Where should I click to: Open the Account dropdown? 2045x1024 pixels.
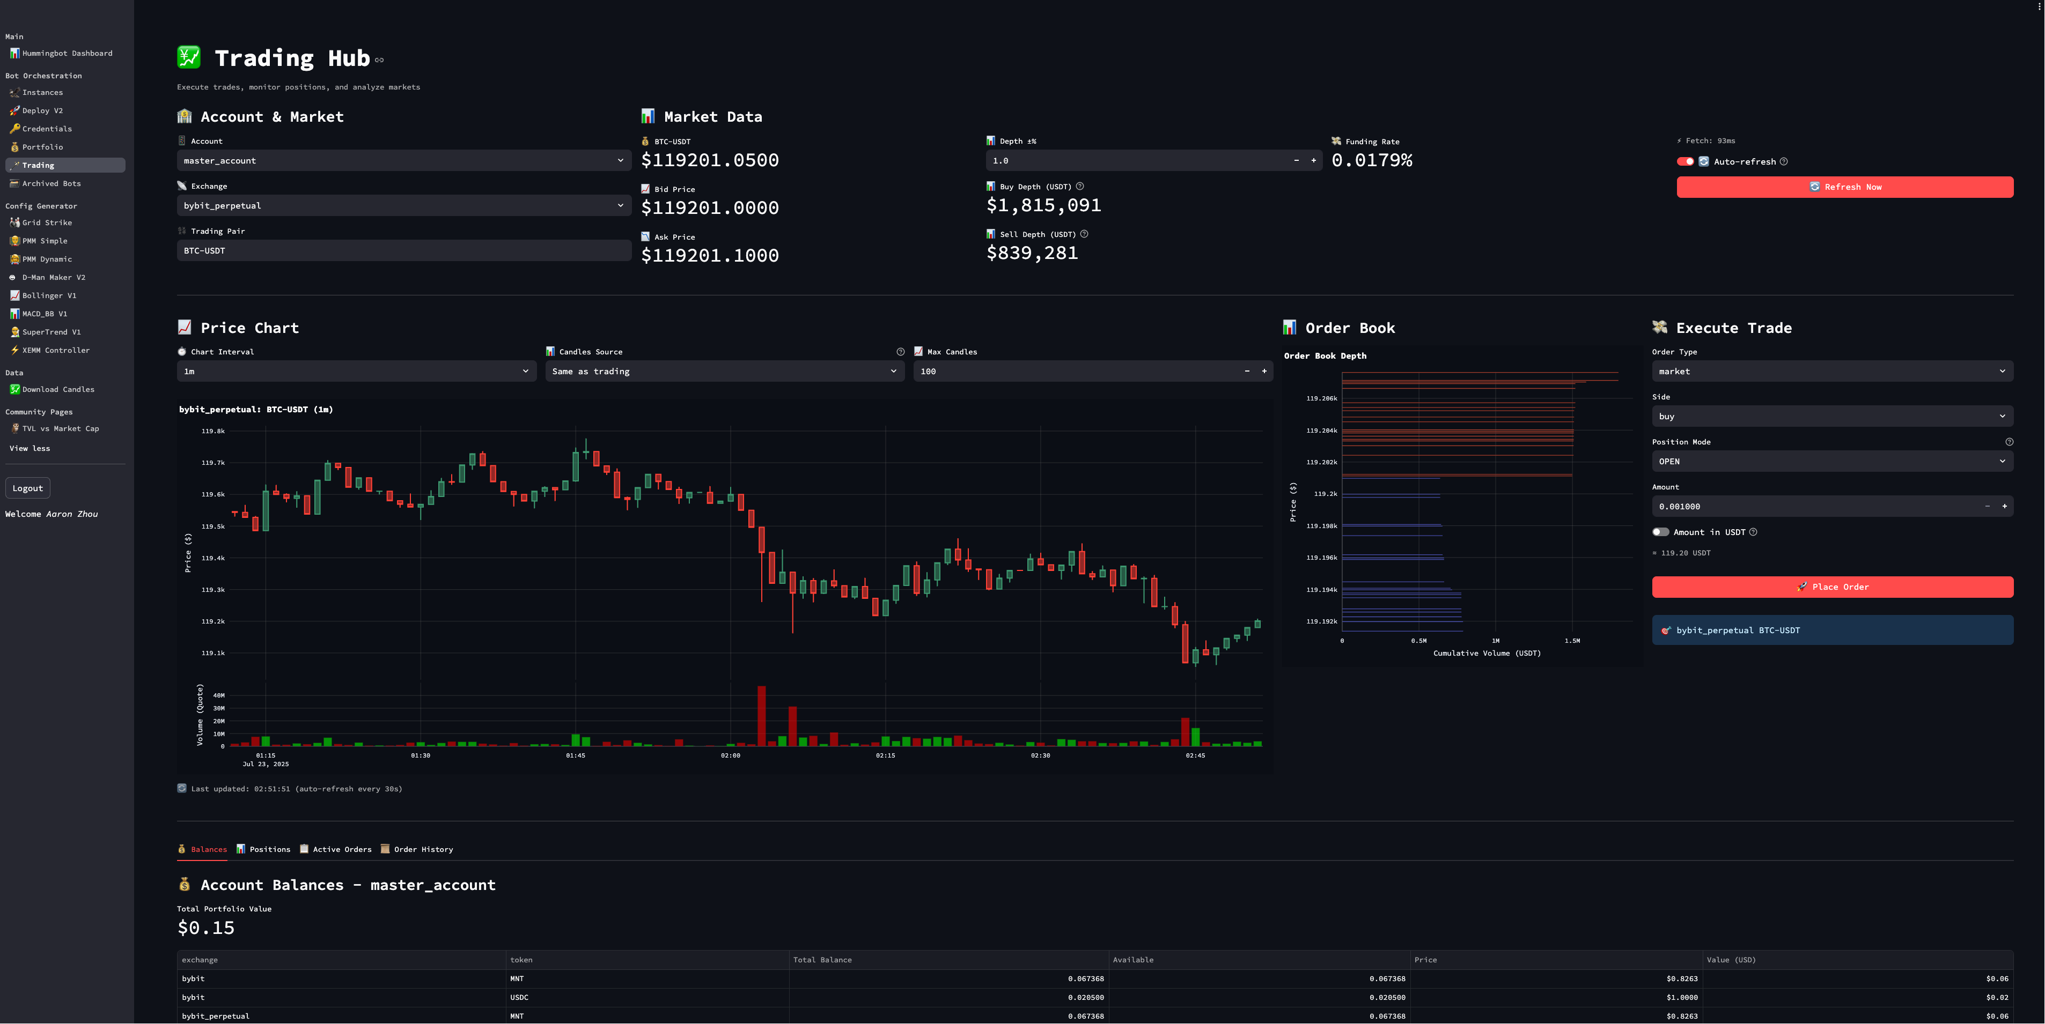404,160
